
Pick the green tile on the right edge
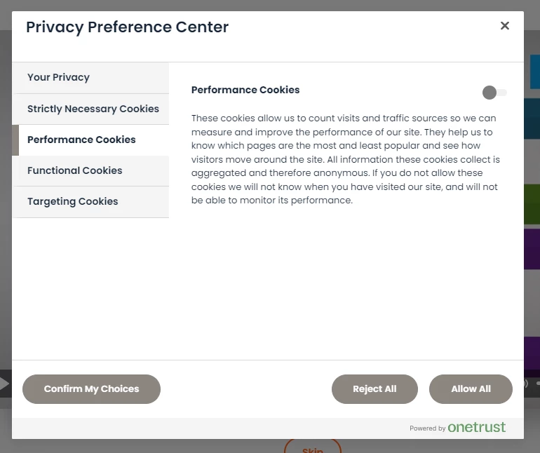tap(532, 203)
